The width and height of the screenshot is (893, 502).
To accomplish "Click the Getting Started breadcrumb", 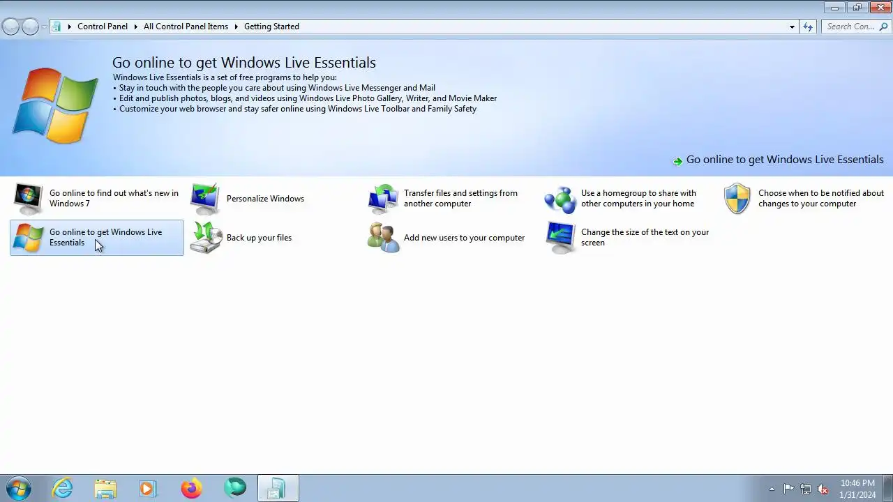I will tap(271, 26).
